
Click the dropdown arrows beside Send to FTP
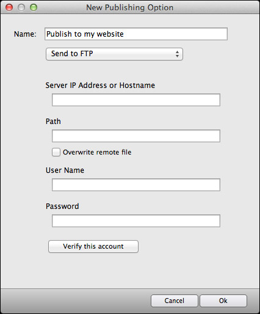pos(177,54)
